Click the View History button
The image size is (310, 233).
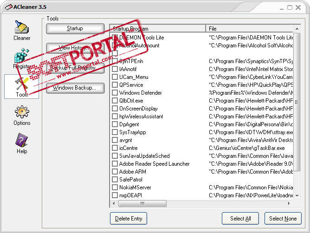[x=75, y=48]
